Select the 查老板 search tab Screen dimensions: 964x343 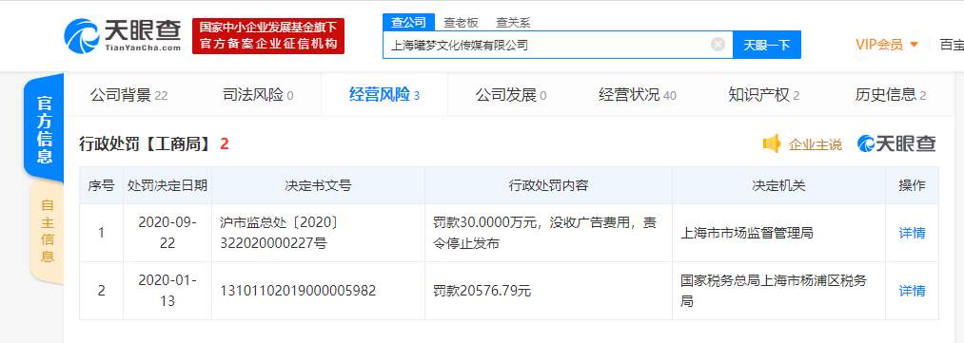click(462, 23)
